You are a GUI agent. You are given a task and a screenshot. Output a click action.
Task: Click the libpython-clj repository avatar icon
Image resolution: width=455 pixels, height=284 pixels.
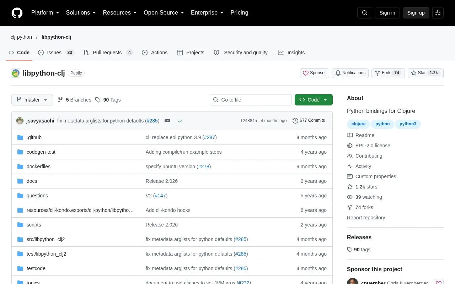click(x=16, y=73)
